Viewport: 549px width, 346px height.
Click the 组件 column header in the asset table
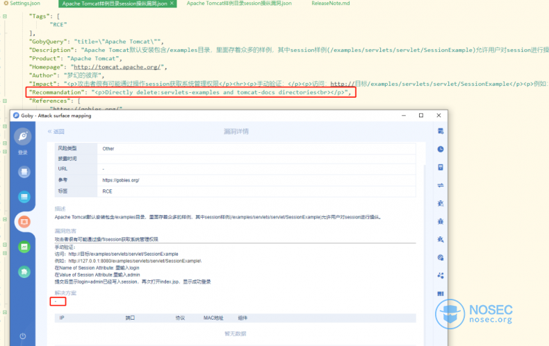pos(243,318)
